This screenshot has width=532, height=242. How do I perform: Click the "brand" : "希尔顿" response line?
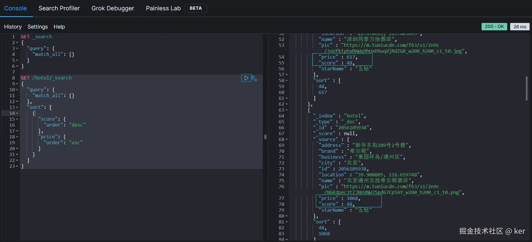pos(345,151)
